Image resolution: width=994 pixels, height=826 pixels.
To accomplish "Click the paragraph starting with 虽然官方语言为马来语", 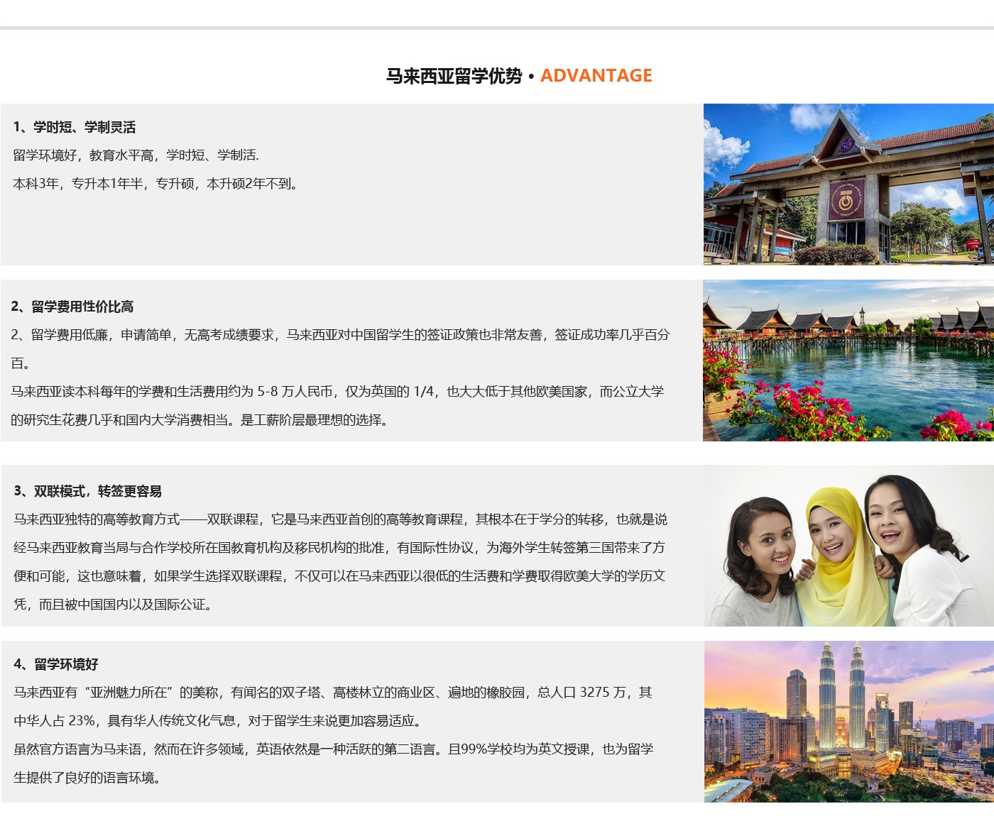I will (333, 749).
